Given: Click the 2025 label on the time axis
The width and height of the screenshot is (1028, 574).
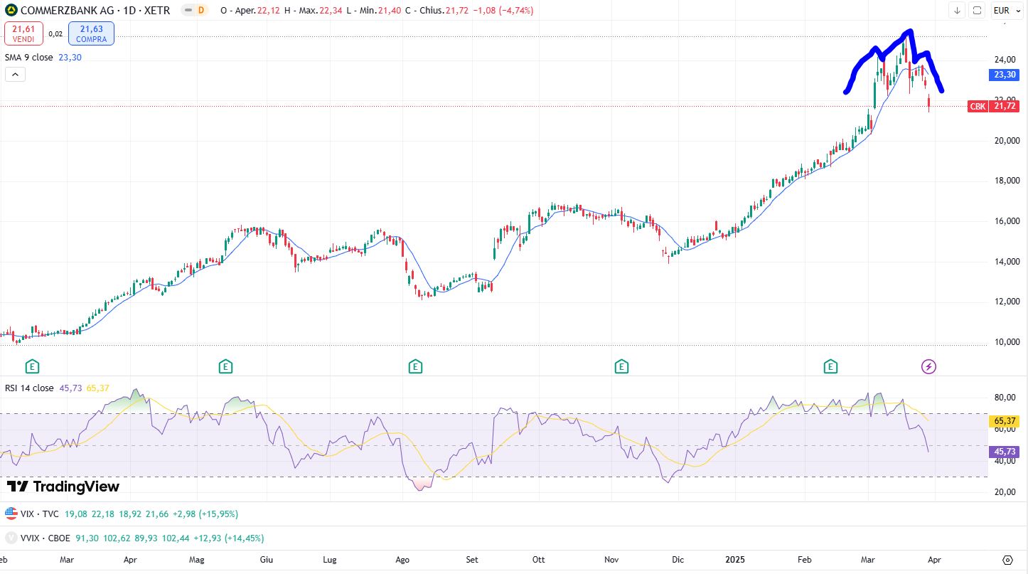Looking at the screenshot, I should (737, 560).
